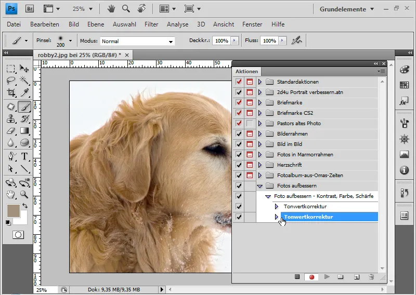The width and height of the screenshot is (416, 295).
Task: Open the Fluss flow slider arrow
Action: point(282,41)
